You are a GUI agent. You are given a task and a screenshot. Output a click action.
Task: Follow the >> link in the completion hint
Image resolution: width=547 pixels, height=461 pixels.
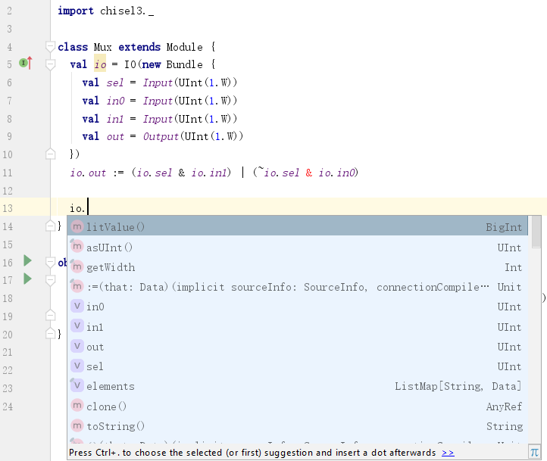tap(448, 453)
